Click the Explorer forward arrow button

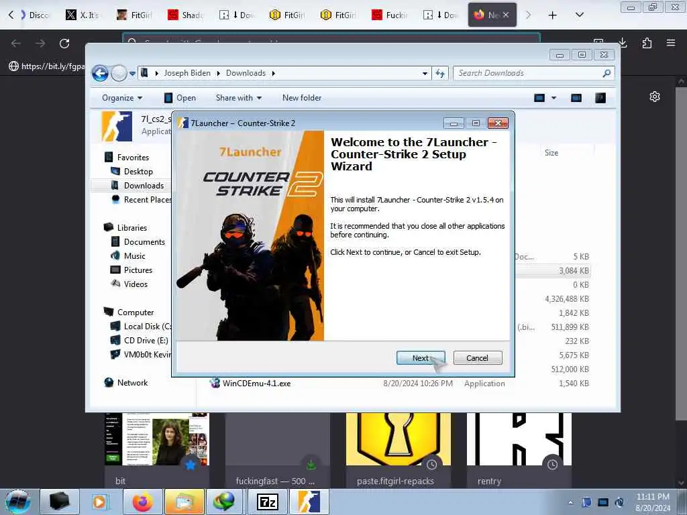[119, 73]
